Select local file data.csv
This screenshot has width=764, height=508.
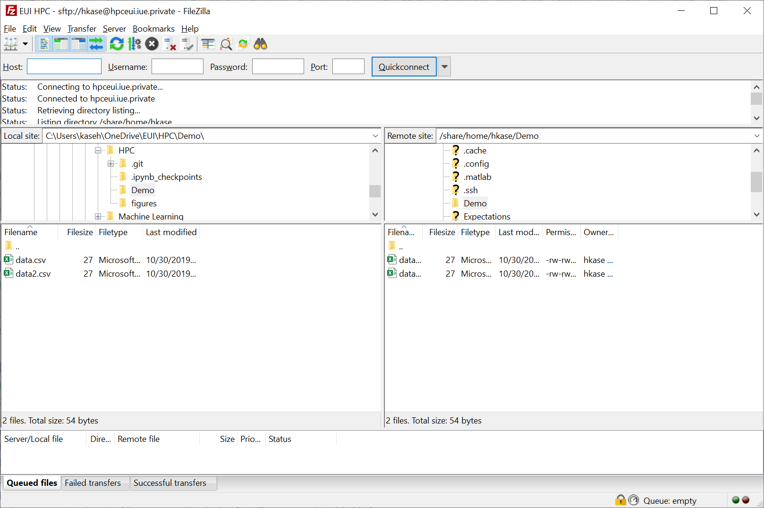(31, 260)
